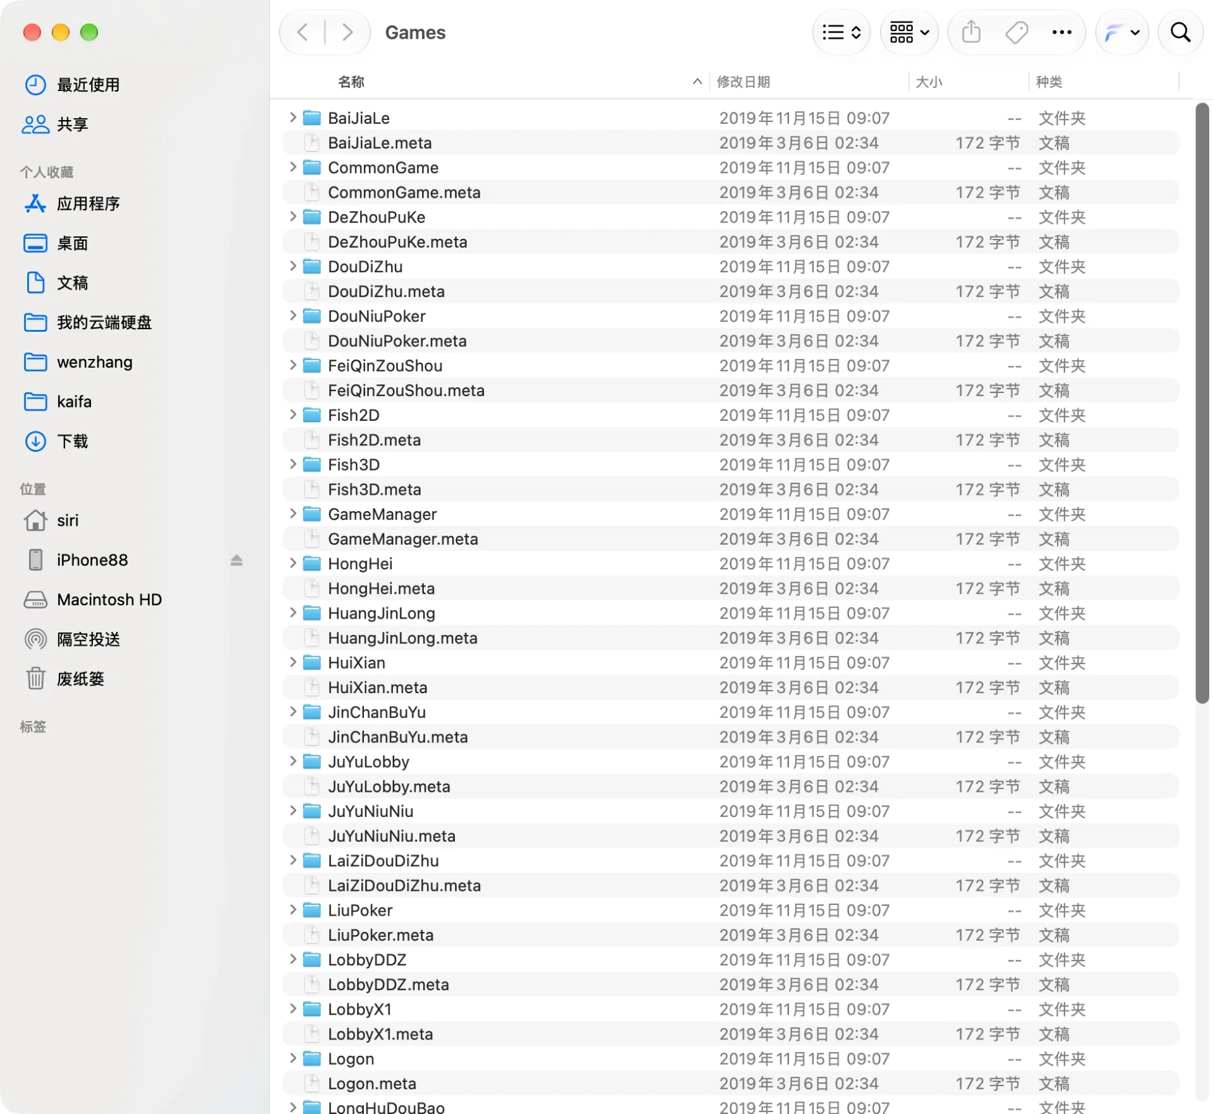This screenshot has width=1213, height=1114.
Task: Select the FeiQinZouShou.meta file
Action: pyautogui.click(x=731, y=391)
